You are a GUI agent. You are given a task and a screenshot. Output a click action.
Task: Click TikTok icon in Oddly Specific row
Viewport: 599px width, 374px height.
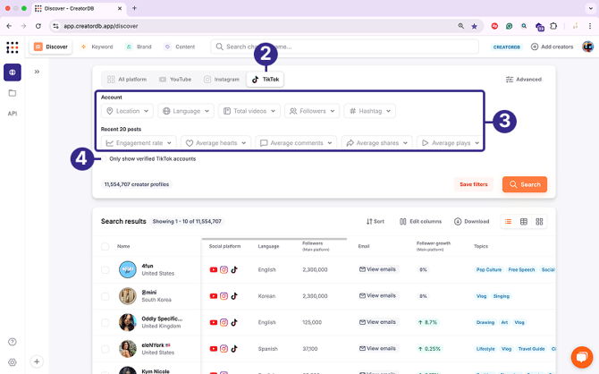tap(234, 322)
